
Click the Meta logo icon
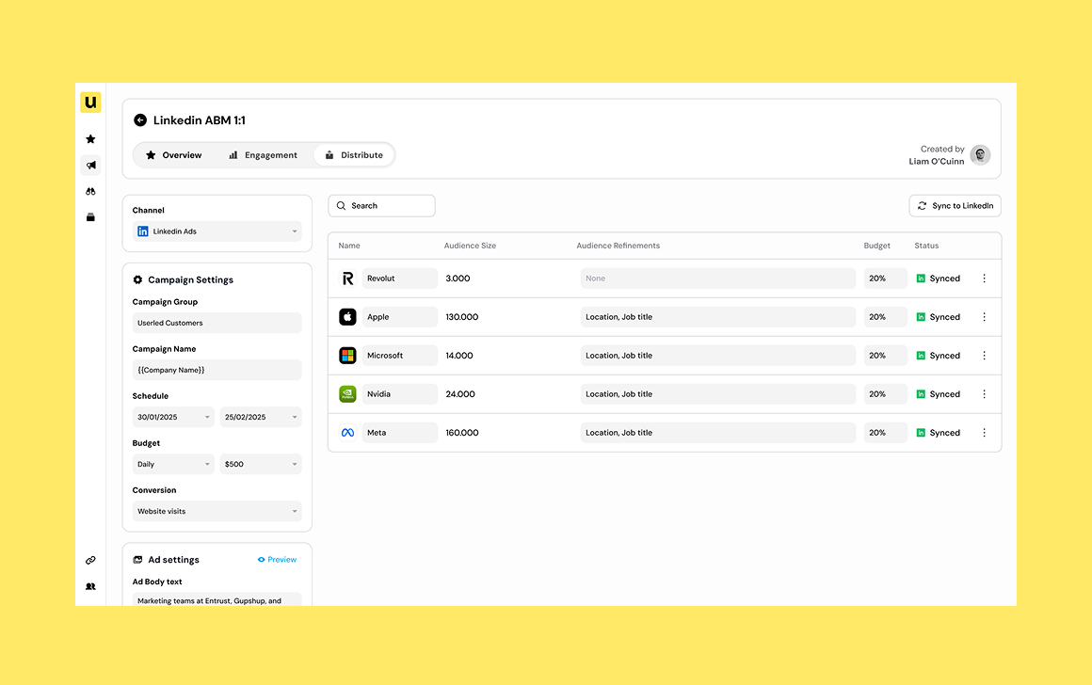pyautogui.click(x=347, y=433)
